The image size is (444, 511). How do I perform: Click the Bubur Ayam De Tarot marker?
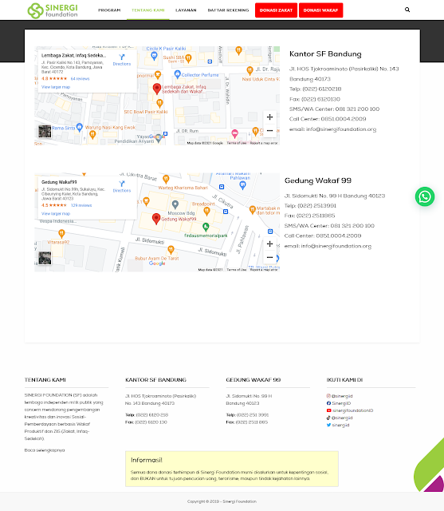[171, 250]
